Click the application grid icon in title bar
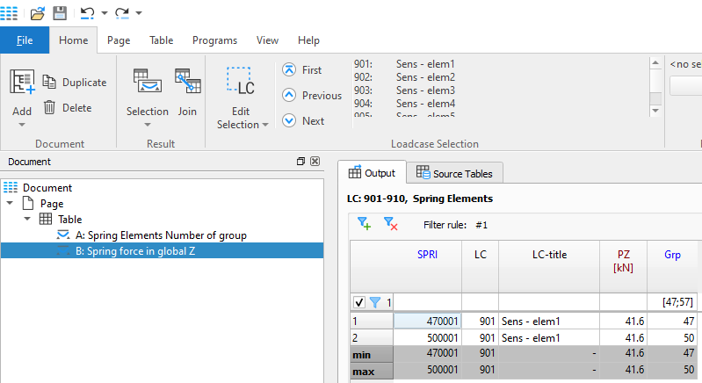Viewport: 702px width, 383px height. click(9, 13)
